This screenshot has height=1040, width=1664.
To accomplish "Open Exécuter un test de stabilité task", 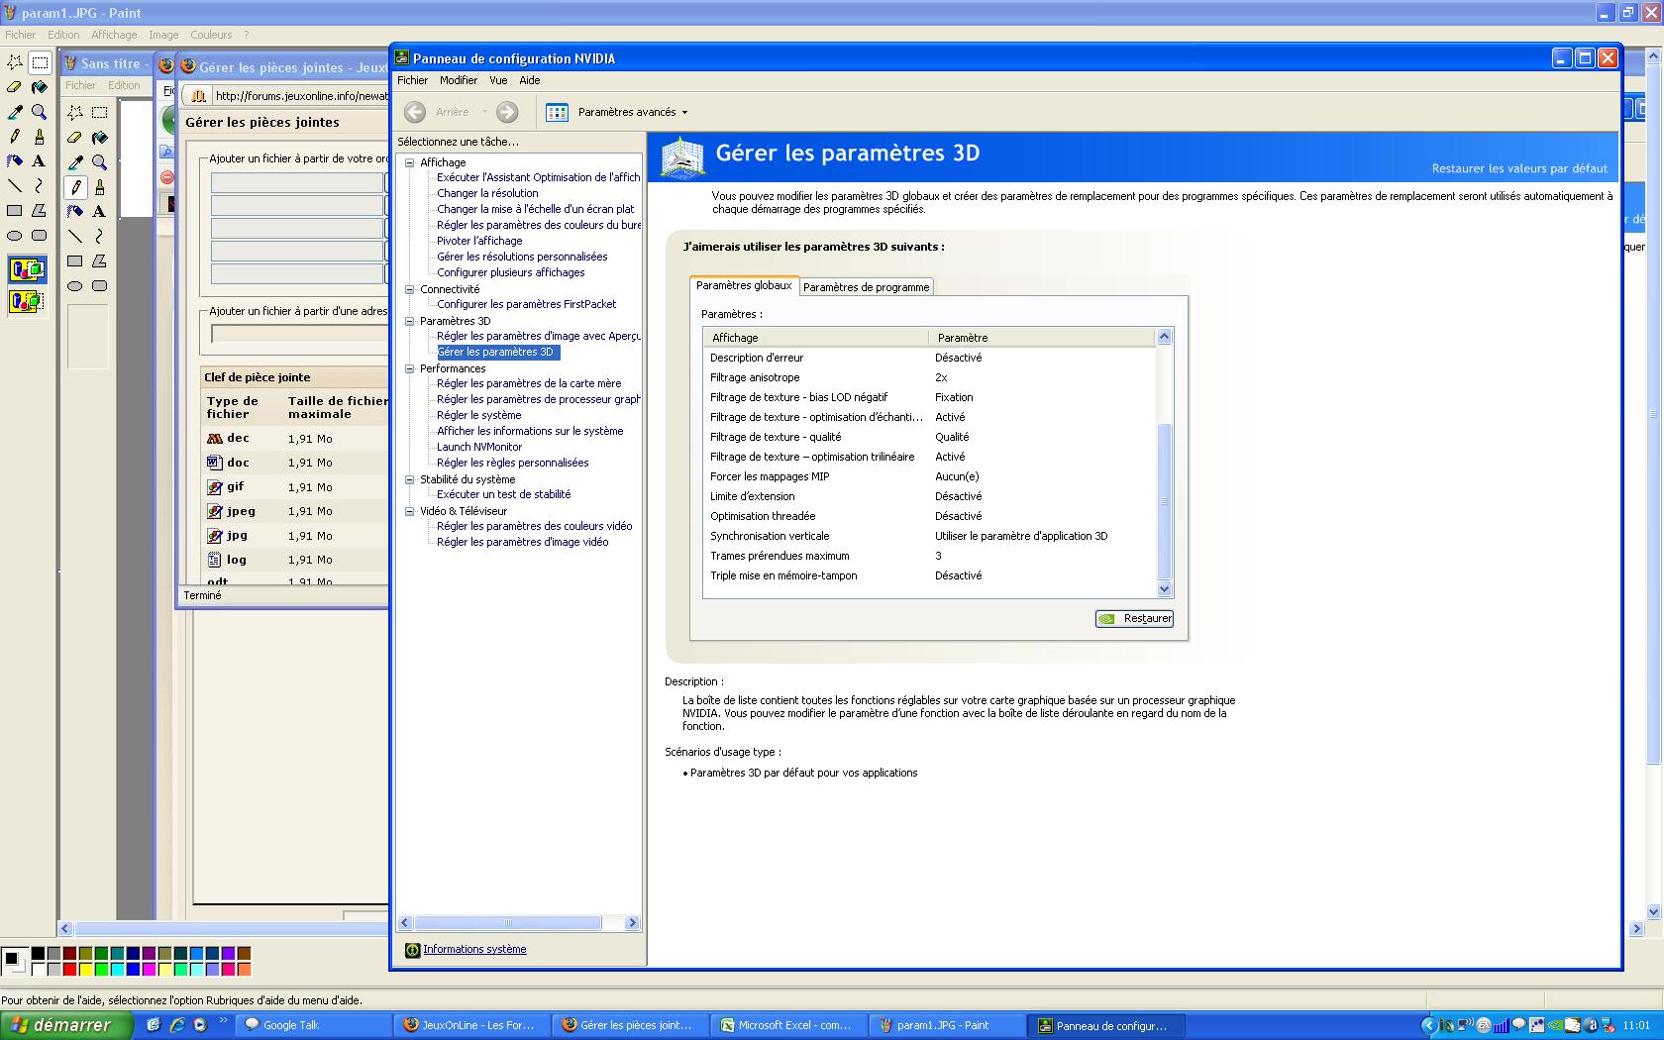I will click(503, 494).
